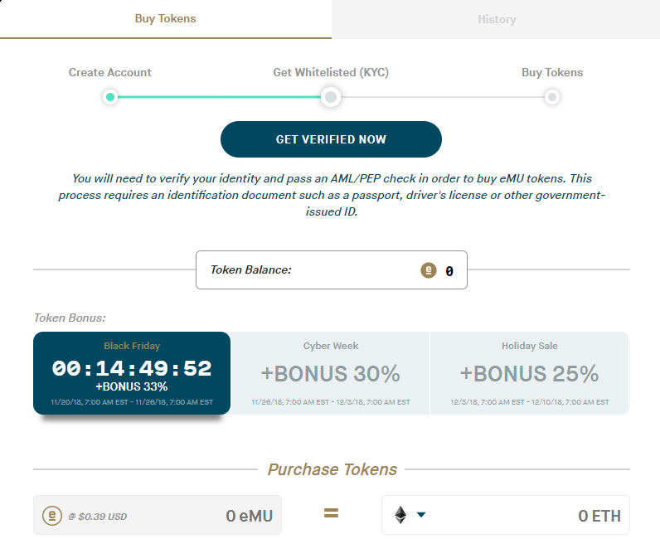Select the Buy Tokens step dot
The image size is (660, 539).
click(552, 97)
